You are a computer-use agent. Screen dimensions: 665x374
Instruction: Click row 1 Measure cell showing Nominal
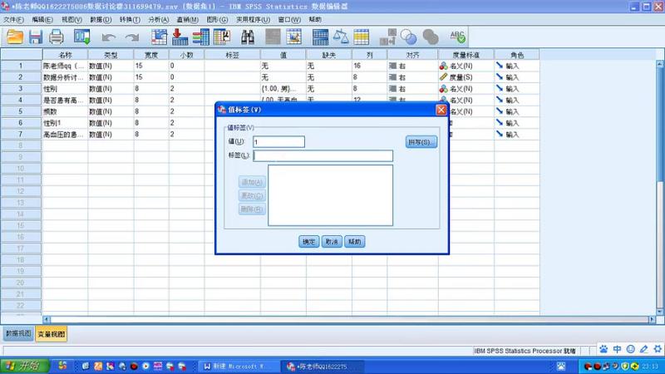click(x=465, y=66)
